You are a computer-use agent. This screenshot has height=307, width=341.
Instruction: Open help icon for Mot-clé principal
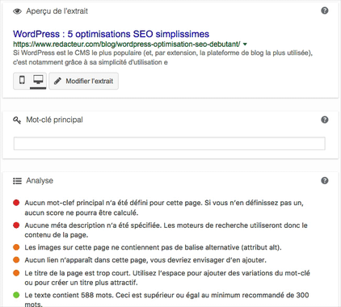325,120
